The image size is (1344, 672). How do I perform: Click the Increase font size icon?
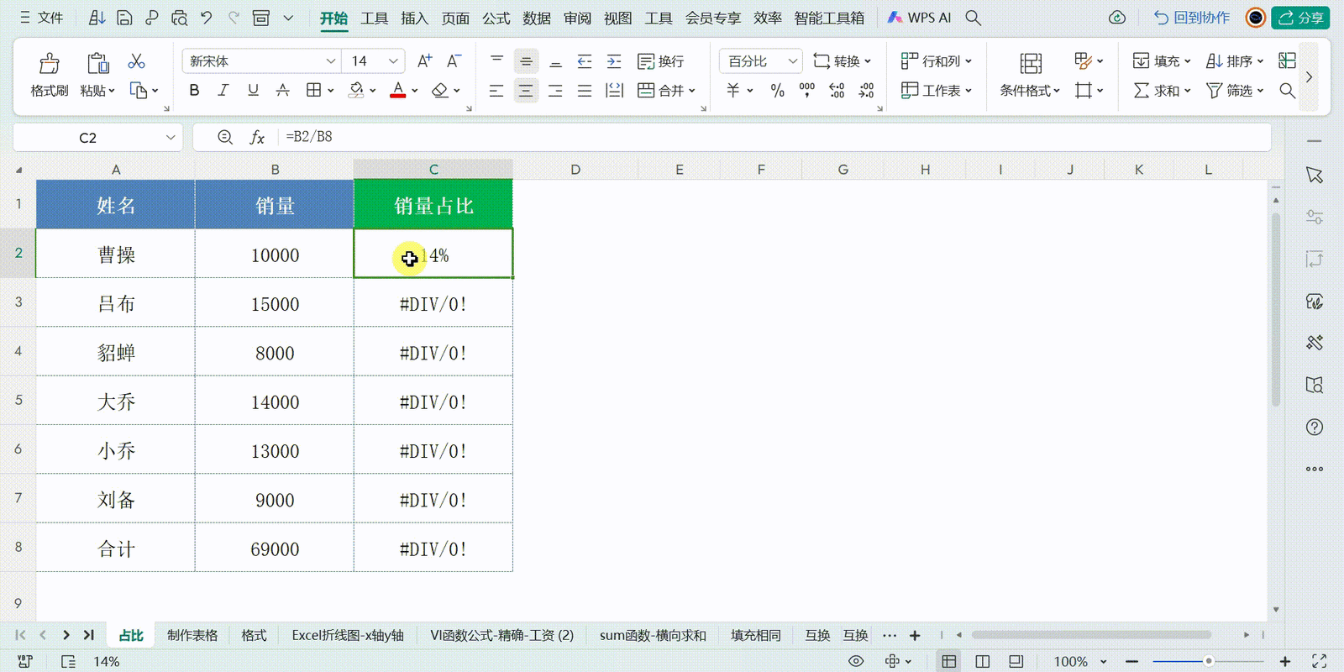click(424, 60)
